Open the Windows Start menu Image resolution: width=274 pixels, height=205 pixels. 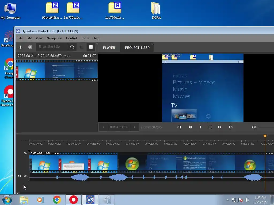(7, 200)
